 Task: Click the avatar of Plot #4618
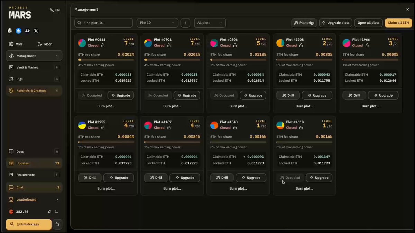tap(280, 125)
